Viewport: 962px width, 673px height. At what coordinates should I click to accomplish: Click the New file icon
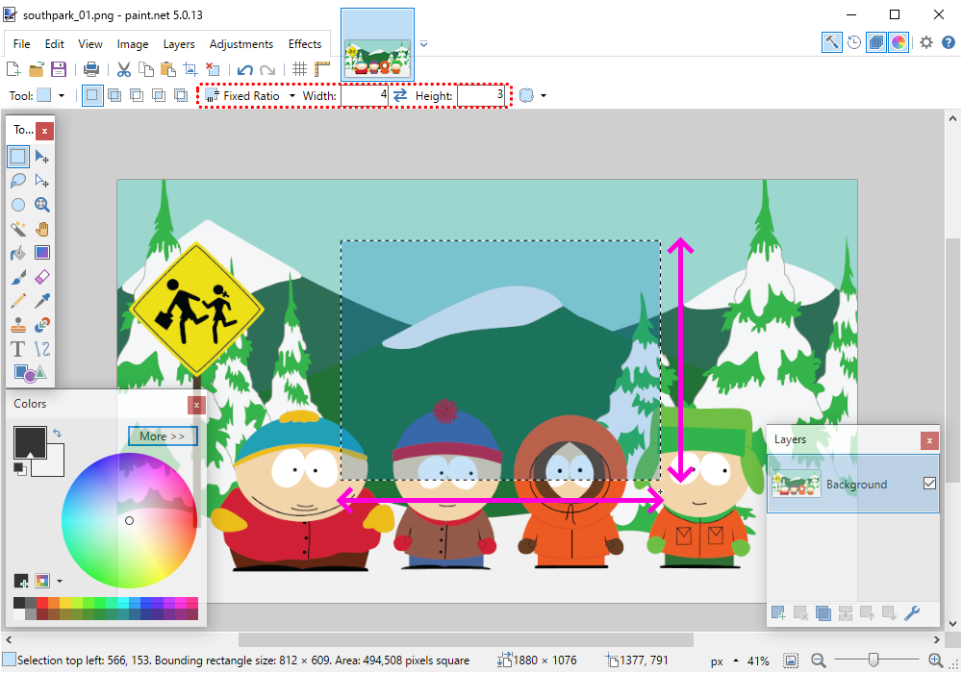coord(13,69)
